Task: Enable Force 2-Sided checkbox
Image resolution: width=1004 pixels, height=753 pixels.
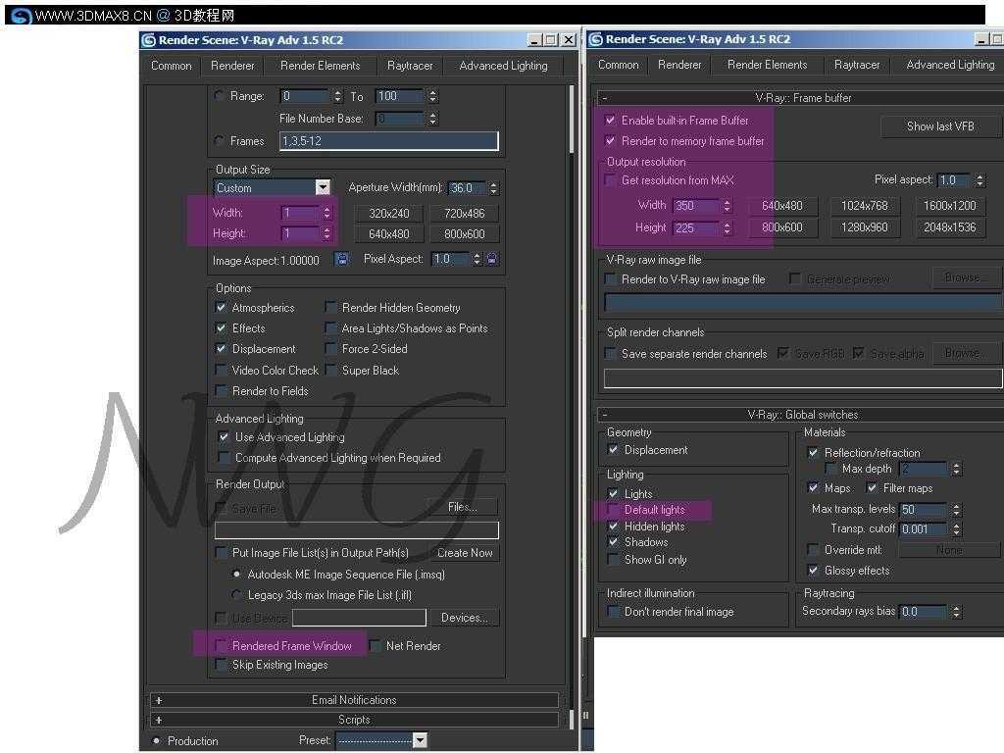Action: coord(331,349)
